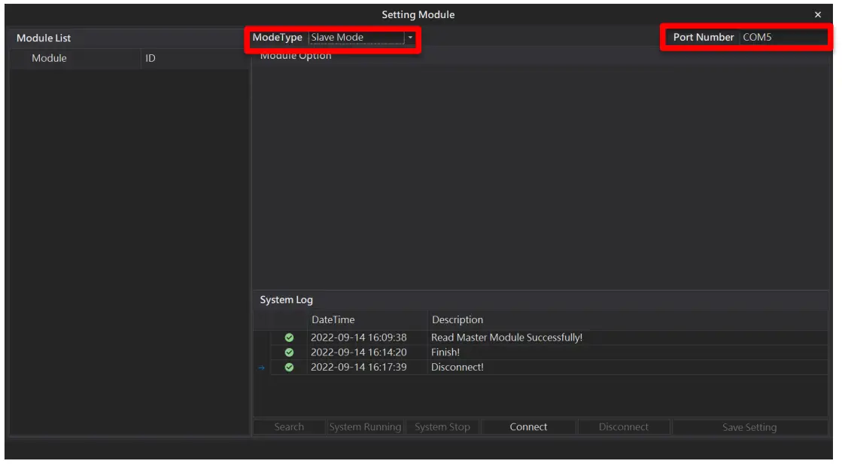Click the Search button
The width and height of the screenshot is (842, 467).
point(289,427)
